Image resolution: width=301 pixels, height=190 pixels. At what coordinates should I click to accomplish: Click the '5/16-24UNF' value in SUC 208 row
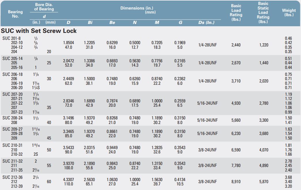click(x=208, y=120)
